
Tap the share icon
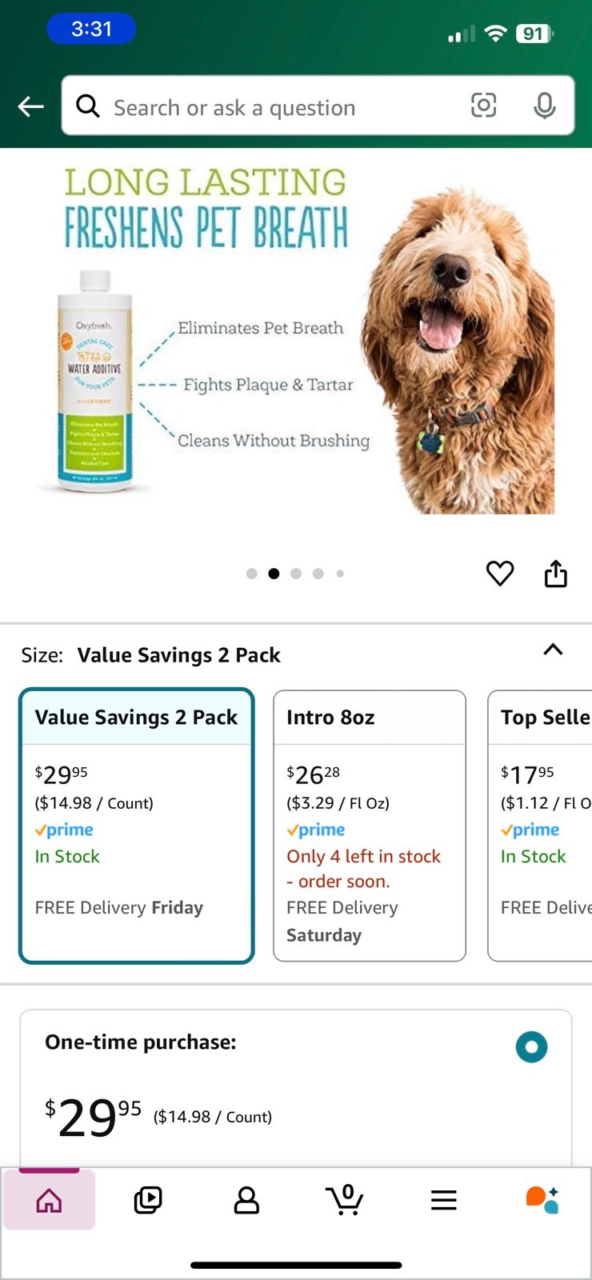click(556, 573)
